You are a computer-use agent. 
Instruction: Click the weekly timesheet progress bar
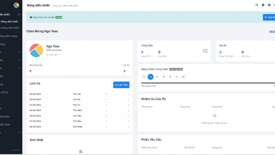(x=208, y=83)
